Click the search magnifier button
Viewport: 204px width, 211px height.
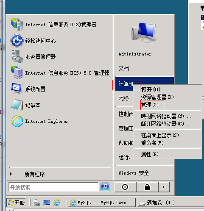pos(105,187)
